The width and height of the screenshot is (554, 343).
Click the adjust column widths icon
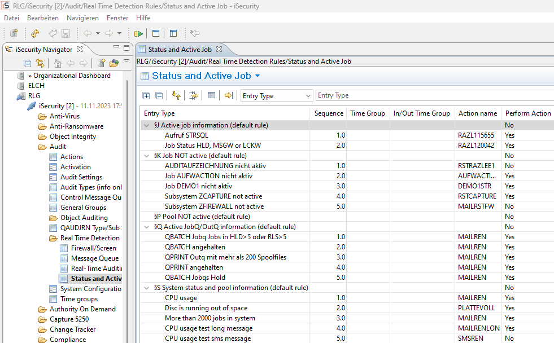194,95
